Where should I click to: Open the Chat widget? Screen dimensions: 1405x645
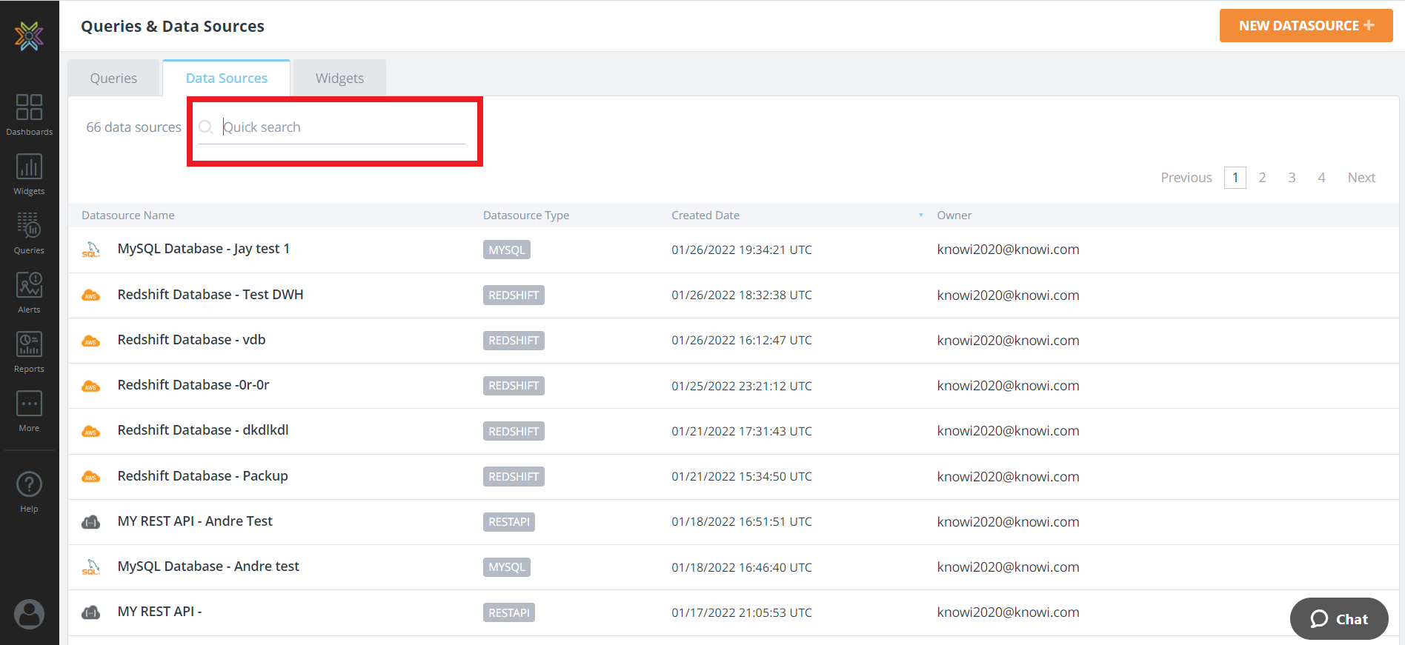[1338, 619]
